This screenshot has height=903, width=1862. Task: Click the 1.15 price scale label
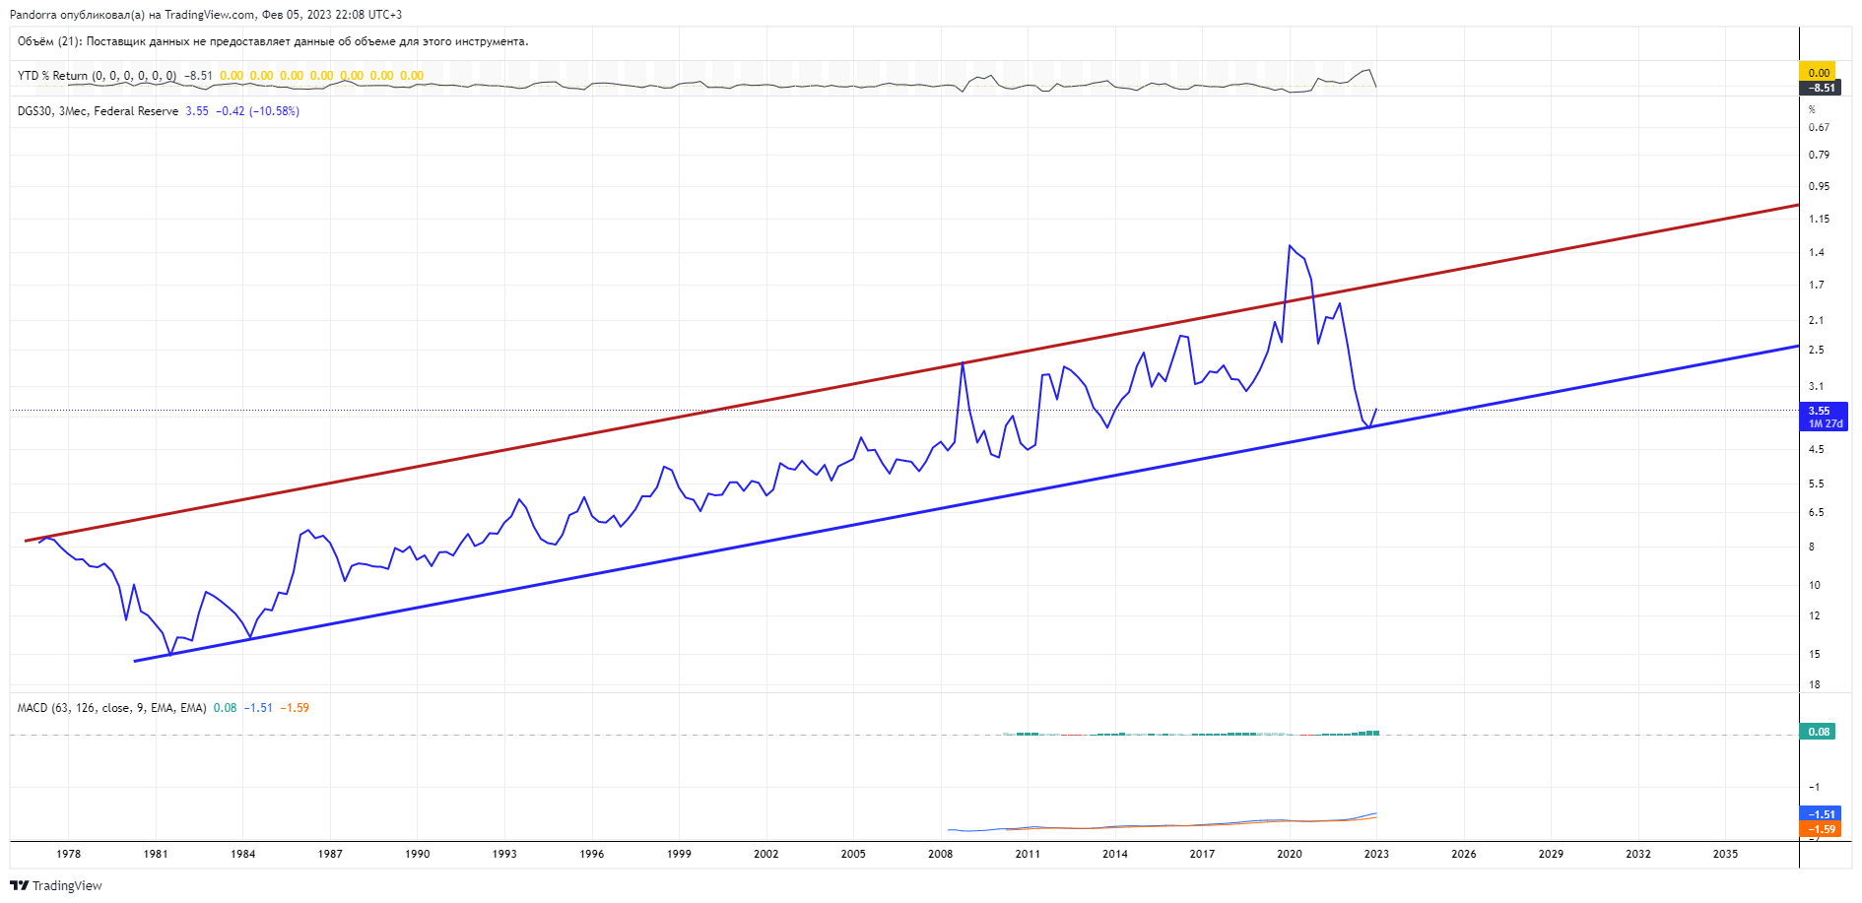[x=1819, y=219]
